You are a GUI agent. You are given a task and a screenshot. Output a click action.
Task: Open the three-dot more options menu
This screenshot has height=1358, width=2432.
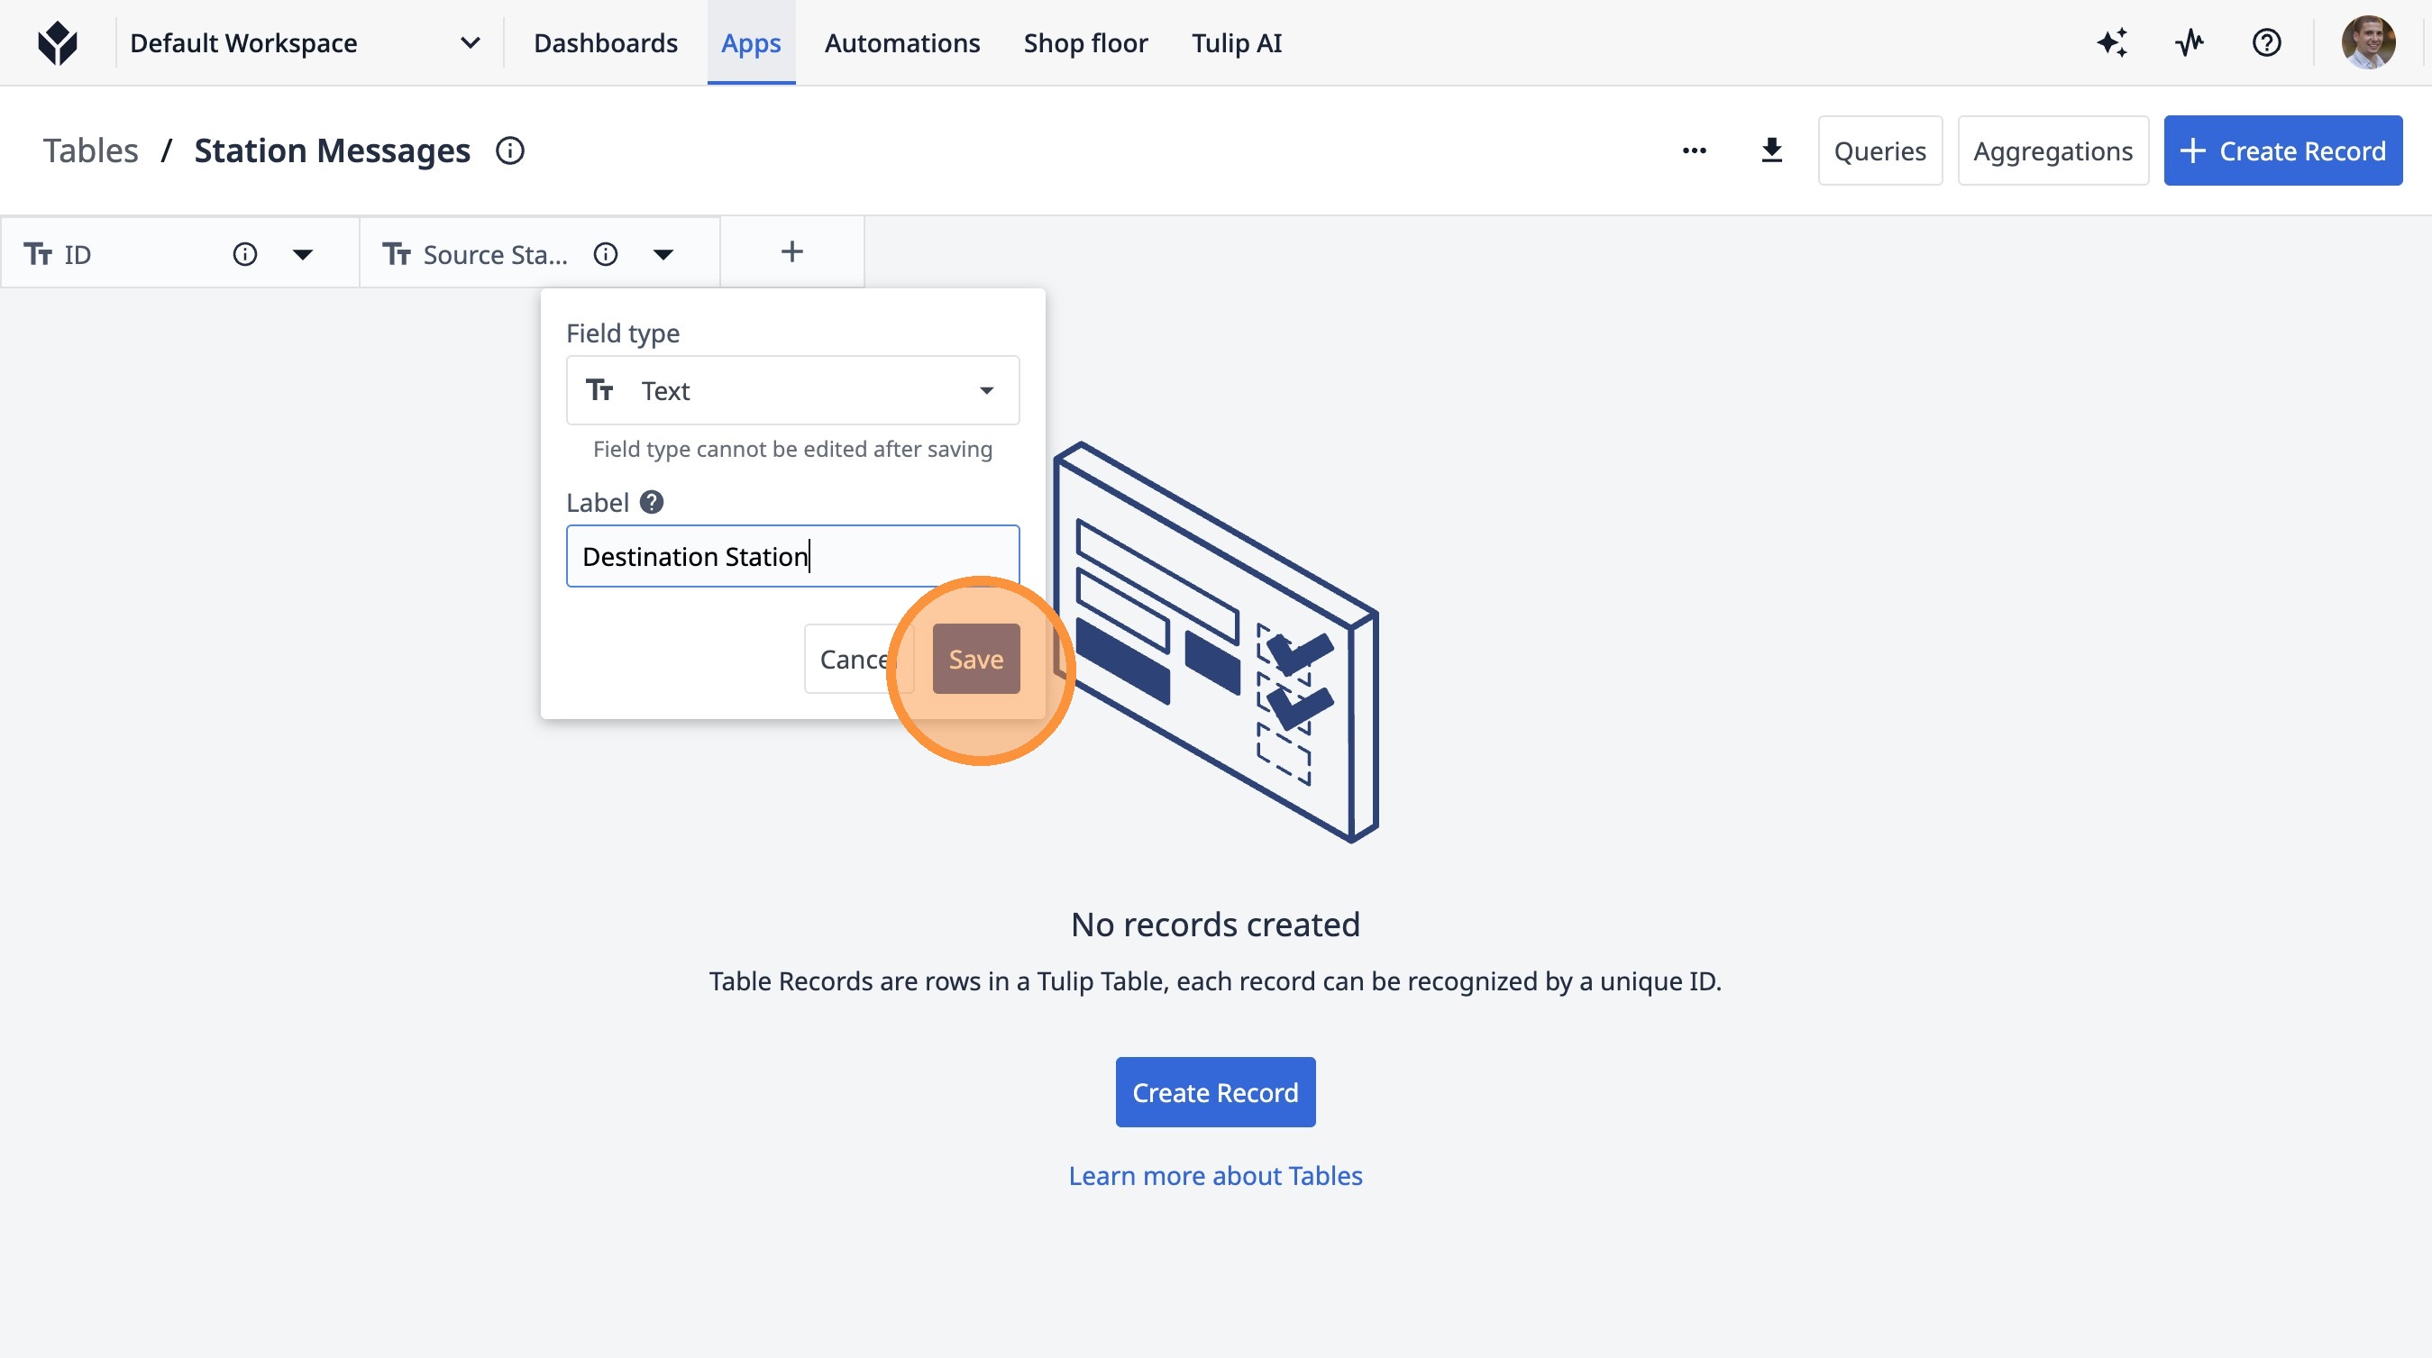1694,151
